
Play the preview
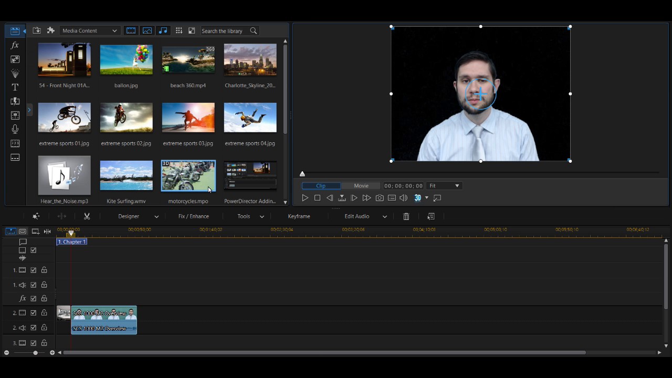(305, 198)
